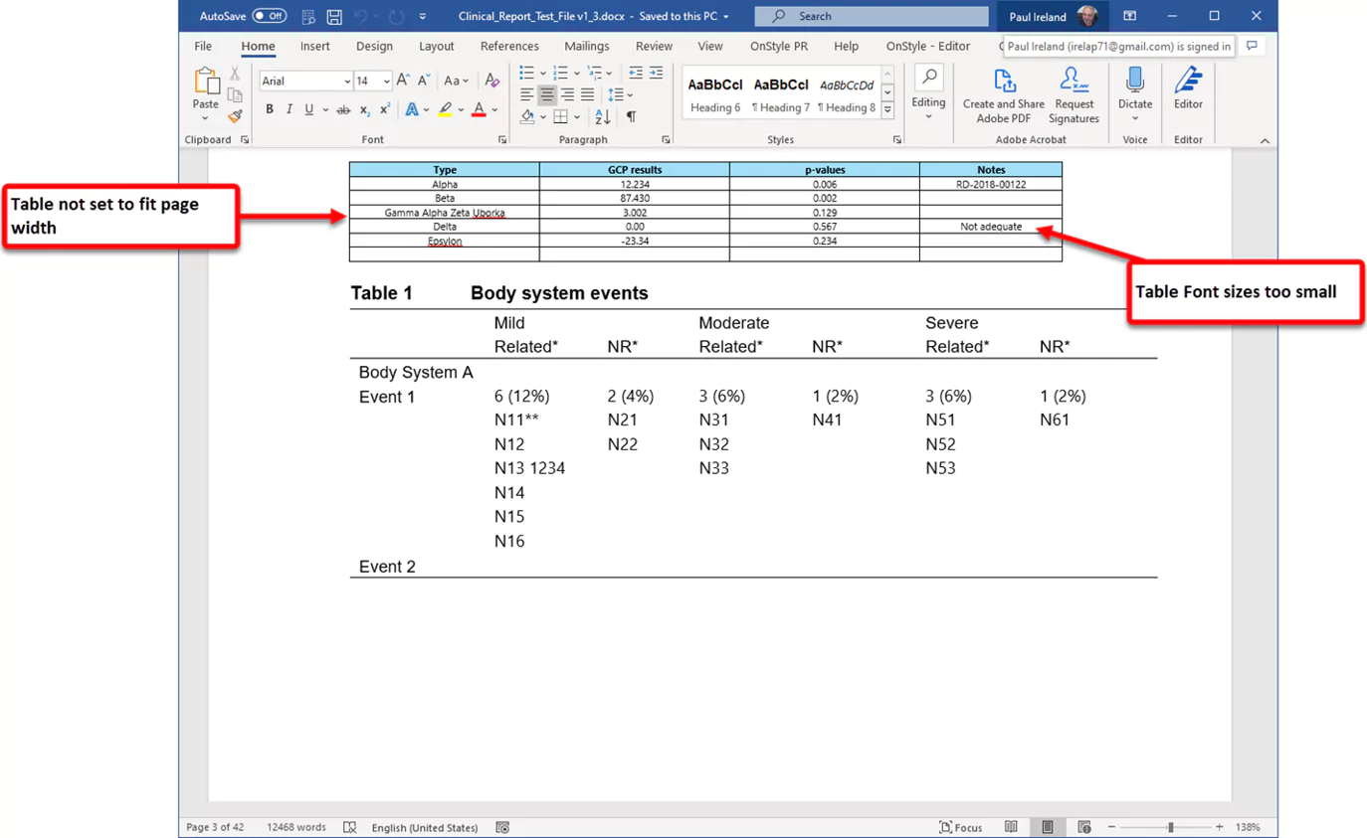Click the Paste clipboard icon
Image resolution: width=1367 pixels, height=838 pixels.
(x=206, y=82)
